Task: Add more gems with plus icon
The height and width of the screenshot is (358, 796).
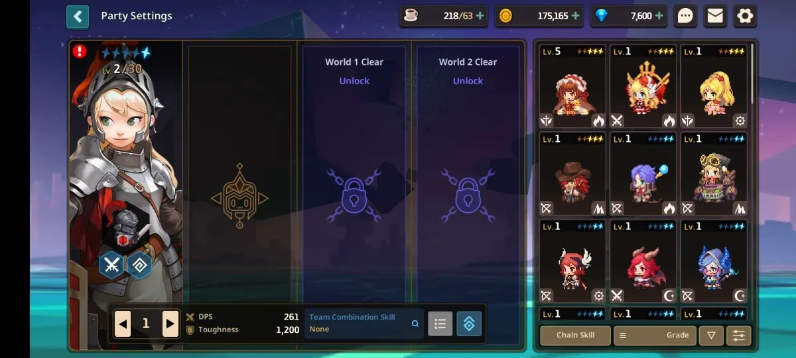Action: [660, 16]
